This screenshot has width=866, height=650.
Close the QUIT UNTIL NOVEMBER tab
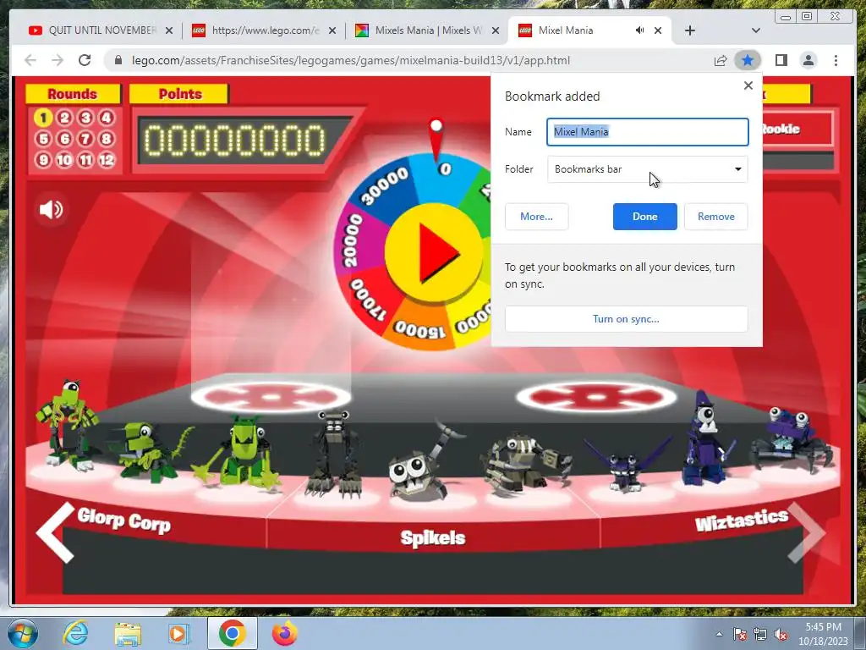pyautogui.click(x=169, y=30)
